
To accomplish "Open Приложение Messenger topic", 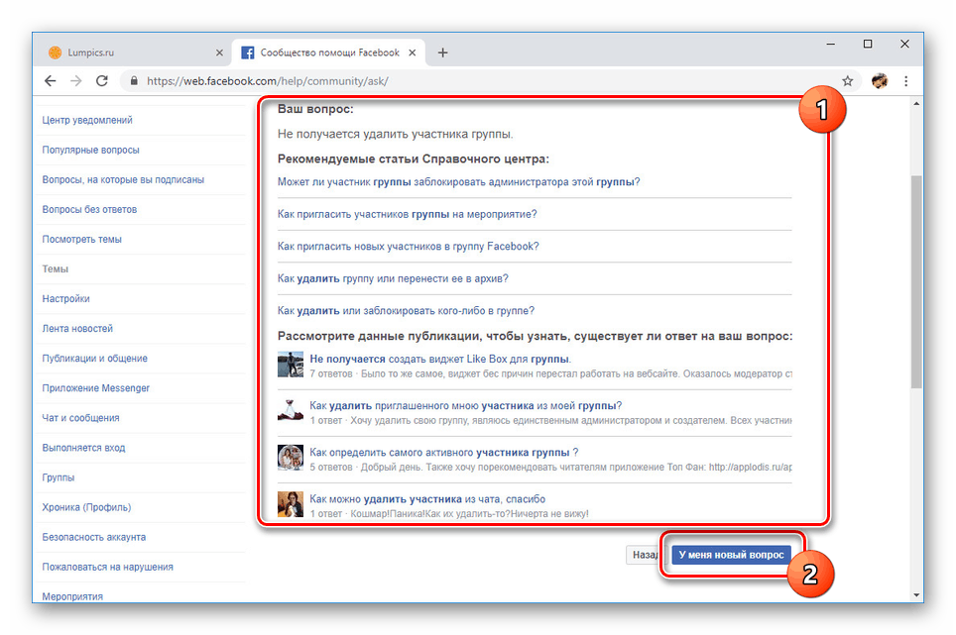I will coord(96,388).
